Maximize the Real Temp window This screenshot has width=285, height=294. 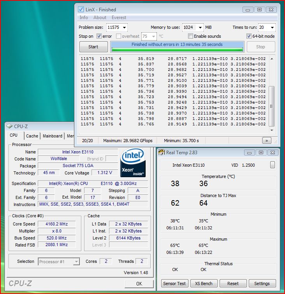coord(261,153)
